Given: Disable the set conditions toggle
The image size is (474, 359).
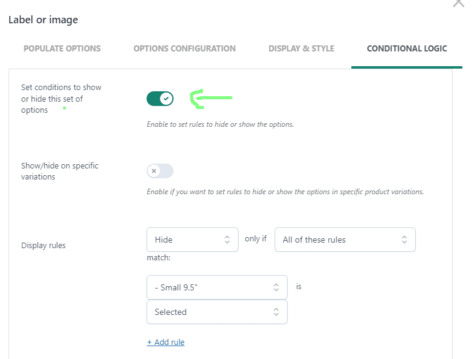Looking at the screenshot, I should 160,99.
